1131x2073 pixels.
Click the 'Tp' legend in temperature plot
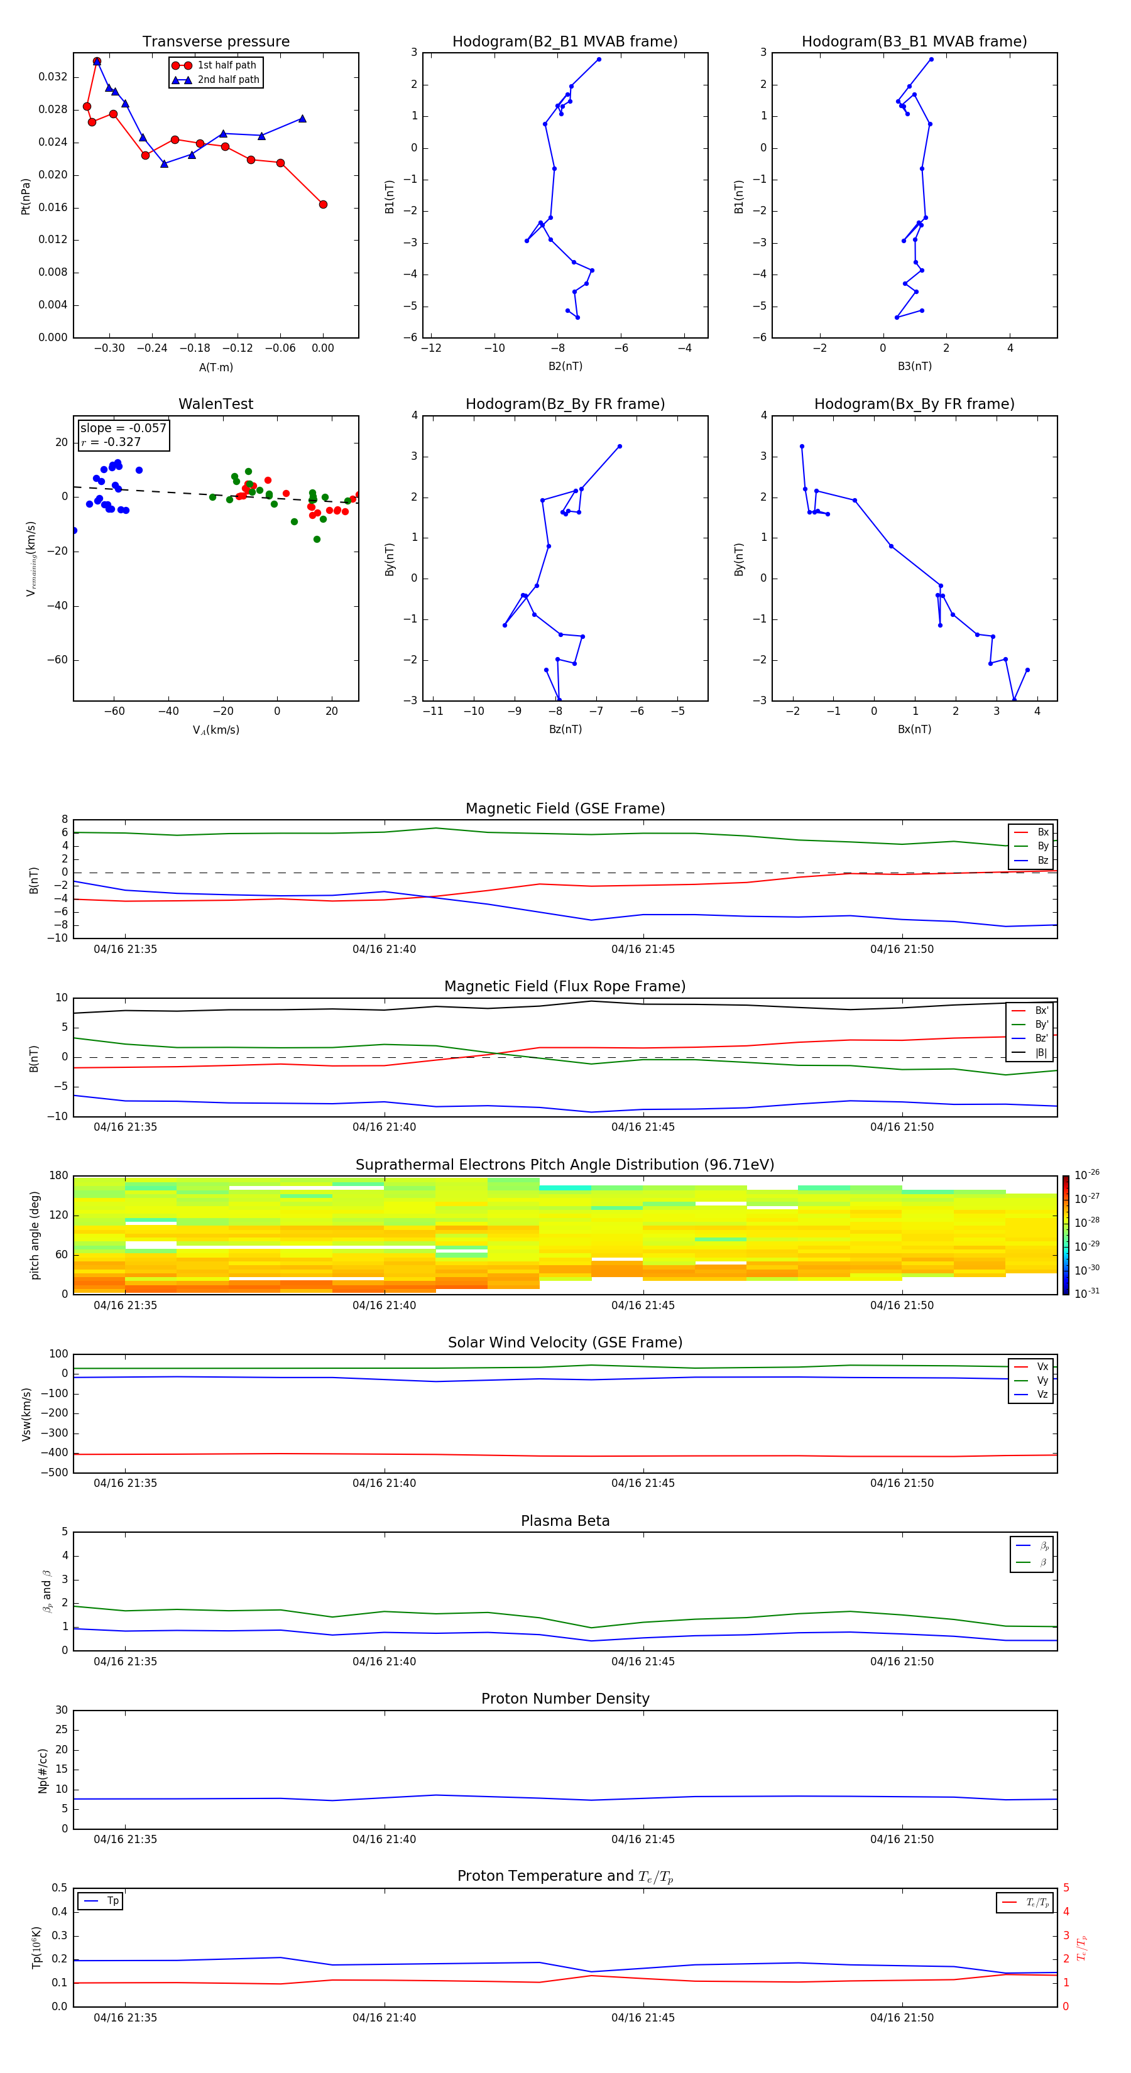click(x=101, y=1902)
